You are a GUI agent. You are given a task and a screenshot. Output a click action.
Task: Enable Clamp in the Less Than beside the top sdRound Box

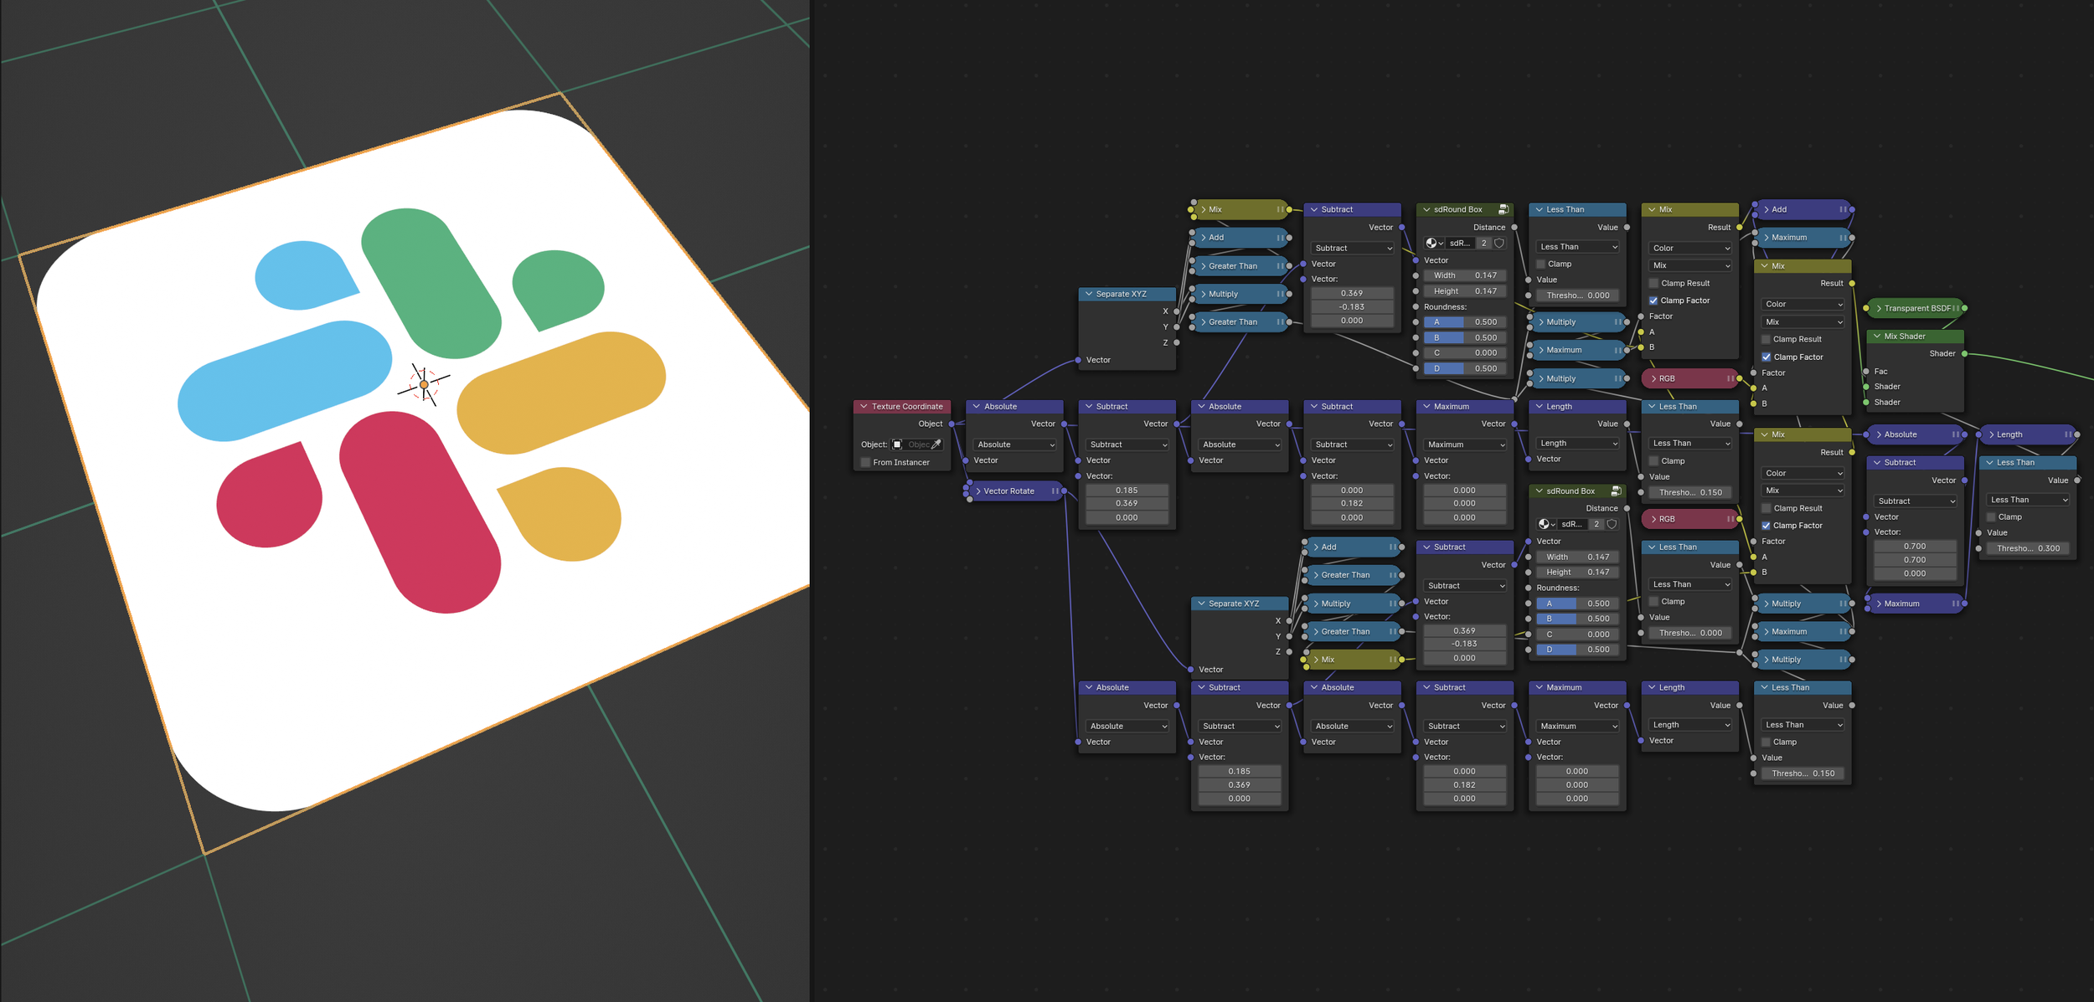coord(1541,264)
